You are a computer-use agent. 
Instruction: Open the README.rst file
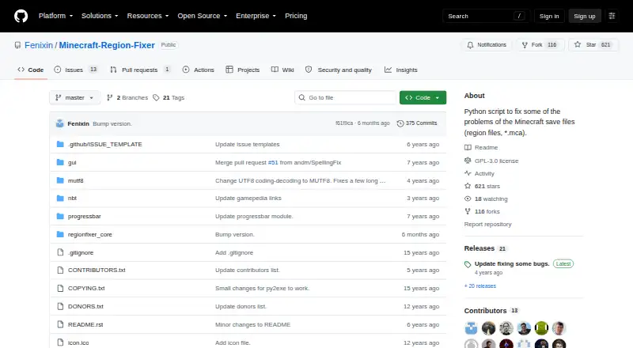coord(85,324)
